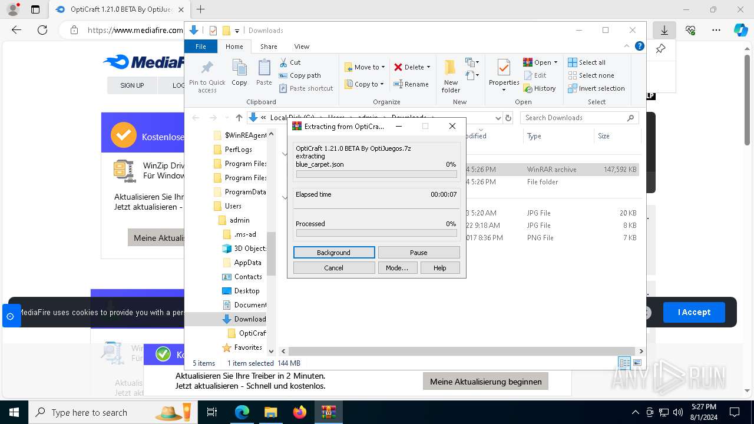Select the OptiCraft browser tab
Image resolution: width=754 pixels, height=424 pixels.
pyautogui.click(x=119, y=9)
